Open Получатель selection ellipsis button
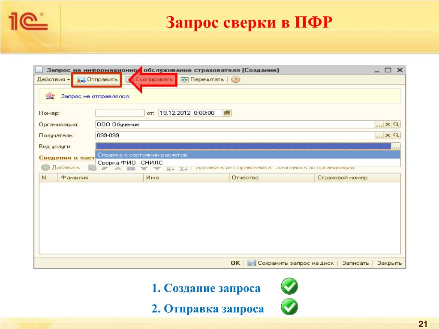 tap(379, 135)
